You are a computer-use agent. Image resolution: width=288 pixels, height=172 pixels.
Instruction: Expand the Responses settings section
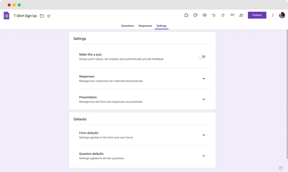(204, 79)
